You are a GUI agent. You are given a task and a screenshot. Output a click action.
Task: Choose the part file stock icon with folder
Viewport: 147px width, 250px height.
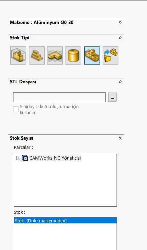tap(111, 55)
